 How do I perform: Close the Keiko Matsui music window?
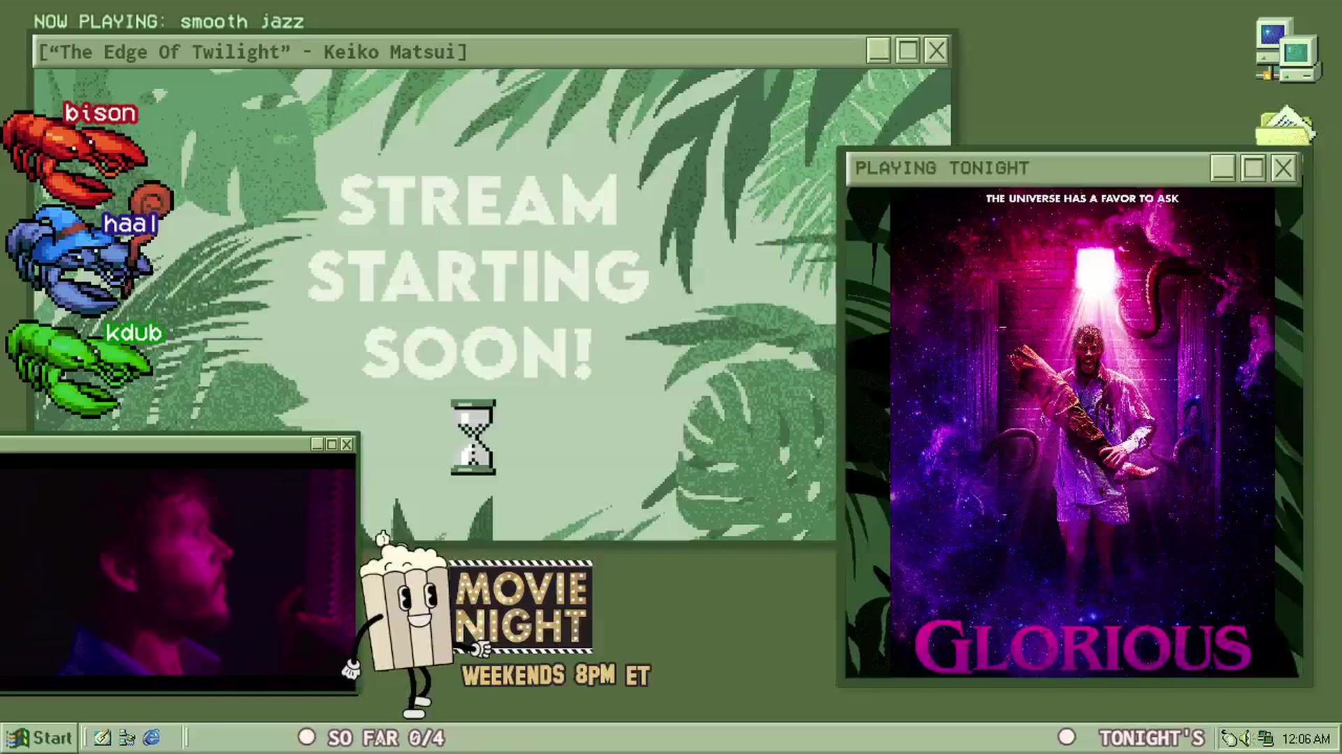(x=937, y=51)
